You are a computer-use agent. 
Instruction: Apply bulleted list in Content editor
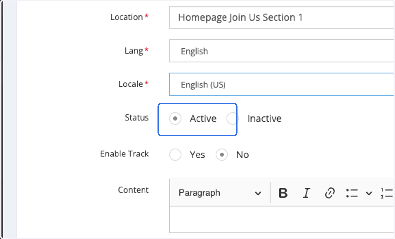pos(352,193)
